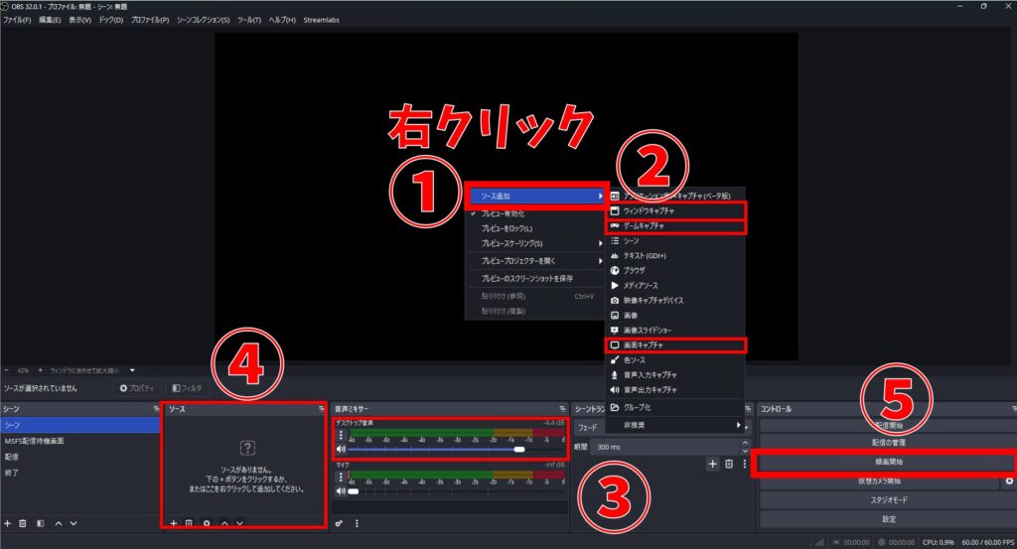This screenshot has width=1017, height=549.
Task: Select the 配信 scene
Action: point(80,457)
